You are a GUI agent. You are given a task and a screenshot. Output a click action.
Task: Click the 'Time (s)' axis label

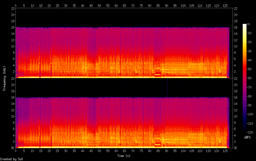click(x=124, y=156)
